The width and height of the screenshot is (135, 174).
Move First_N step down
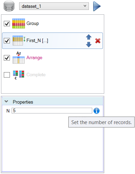(x=89, y=44)
